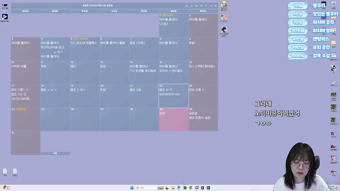Go to the next month arrow
This screenshot has height=191, width=340.
211,6
